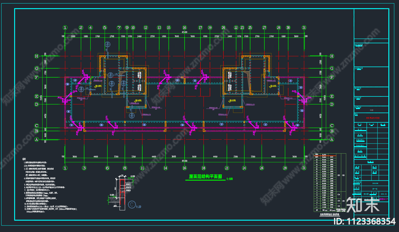Select the 1:20 scale label near detail C

tap(139, 207)
